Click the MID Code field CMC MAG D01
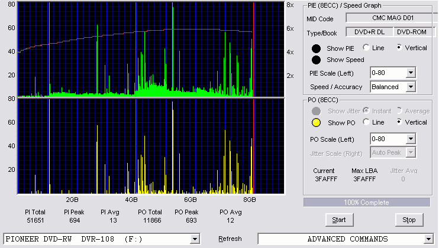This screenshot has height=248, width=439. pyautogui.click(x=392, y=18)
